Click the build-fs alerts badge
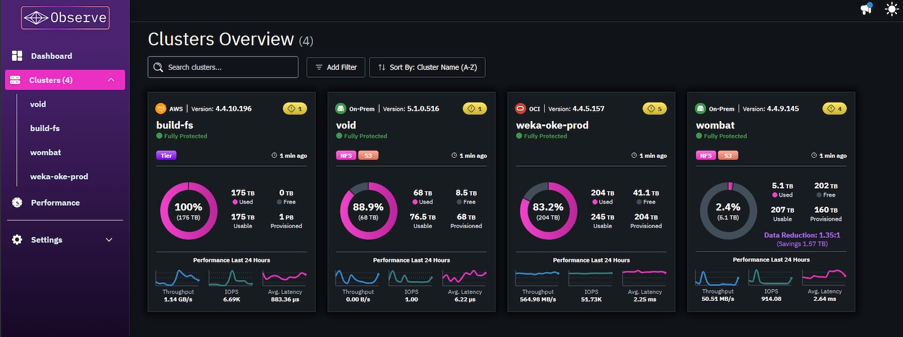903x337 pixels. click(x=295, y=109)
